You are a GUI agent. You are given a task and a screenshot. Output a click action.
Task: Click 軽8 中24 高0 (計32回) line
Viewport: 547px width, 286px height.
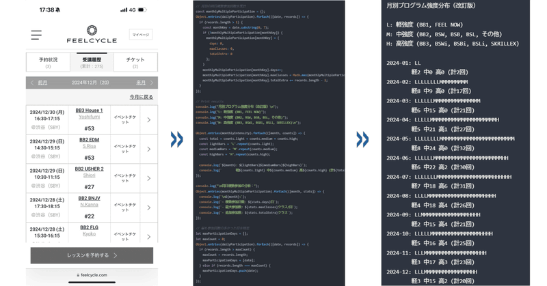click(442, 148)
